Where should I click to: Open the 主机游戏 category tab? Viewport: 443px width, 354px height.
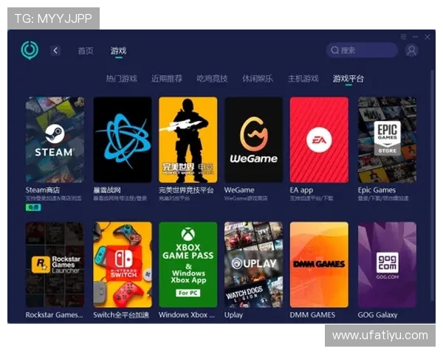[303, 78]
